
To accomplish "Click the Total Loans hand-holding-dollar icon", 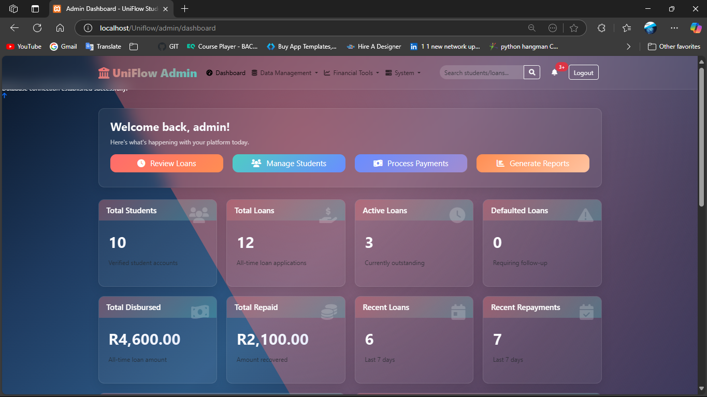I will (x=328, y=215).
